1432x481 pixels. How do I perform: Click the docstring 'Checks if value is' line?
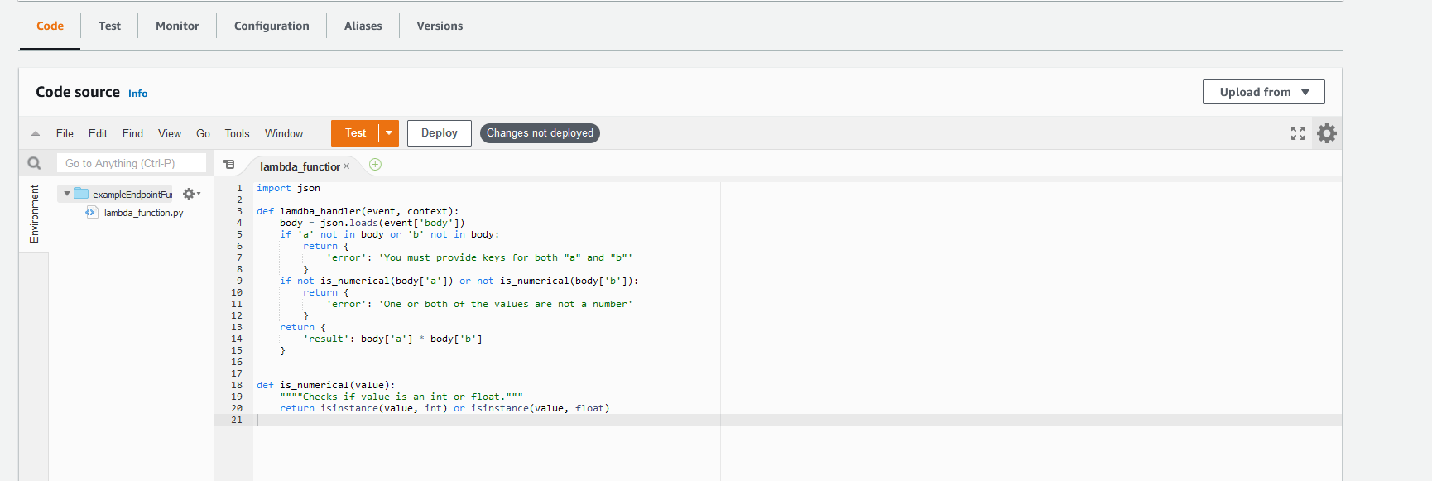point(401,397)
